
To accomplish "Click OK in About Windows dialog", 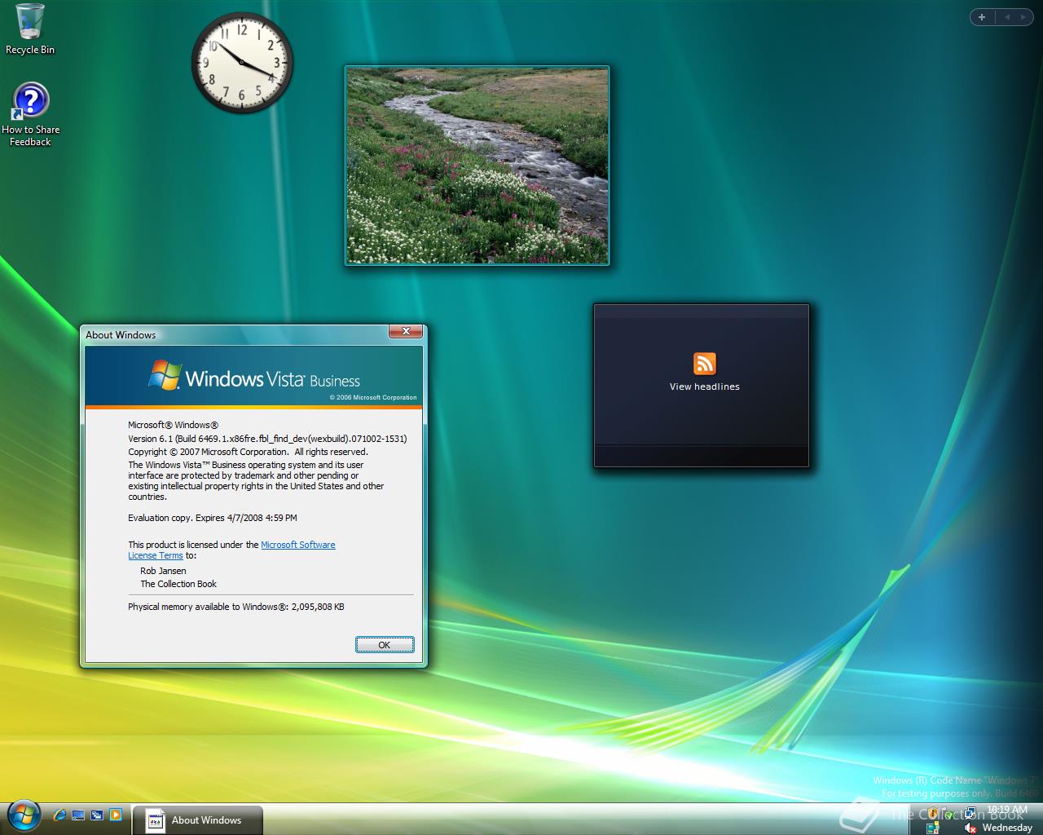I will tap(385, 644).
